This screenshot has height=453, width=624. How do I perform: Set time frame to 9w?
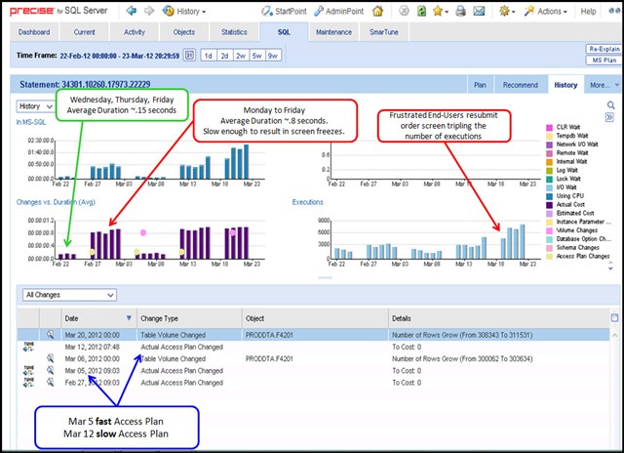click(273, 56)
